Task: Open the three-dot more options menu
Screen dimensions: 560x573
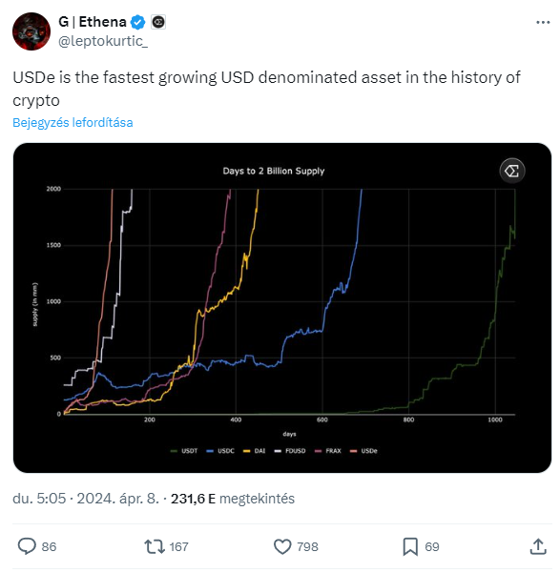Action: pyautogui.click(x=543, y=22)
